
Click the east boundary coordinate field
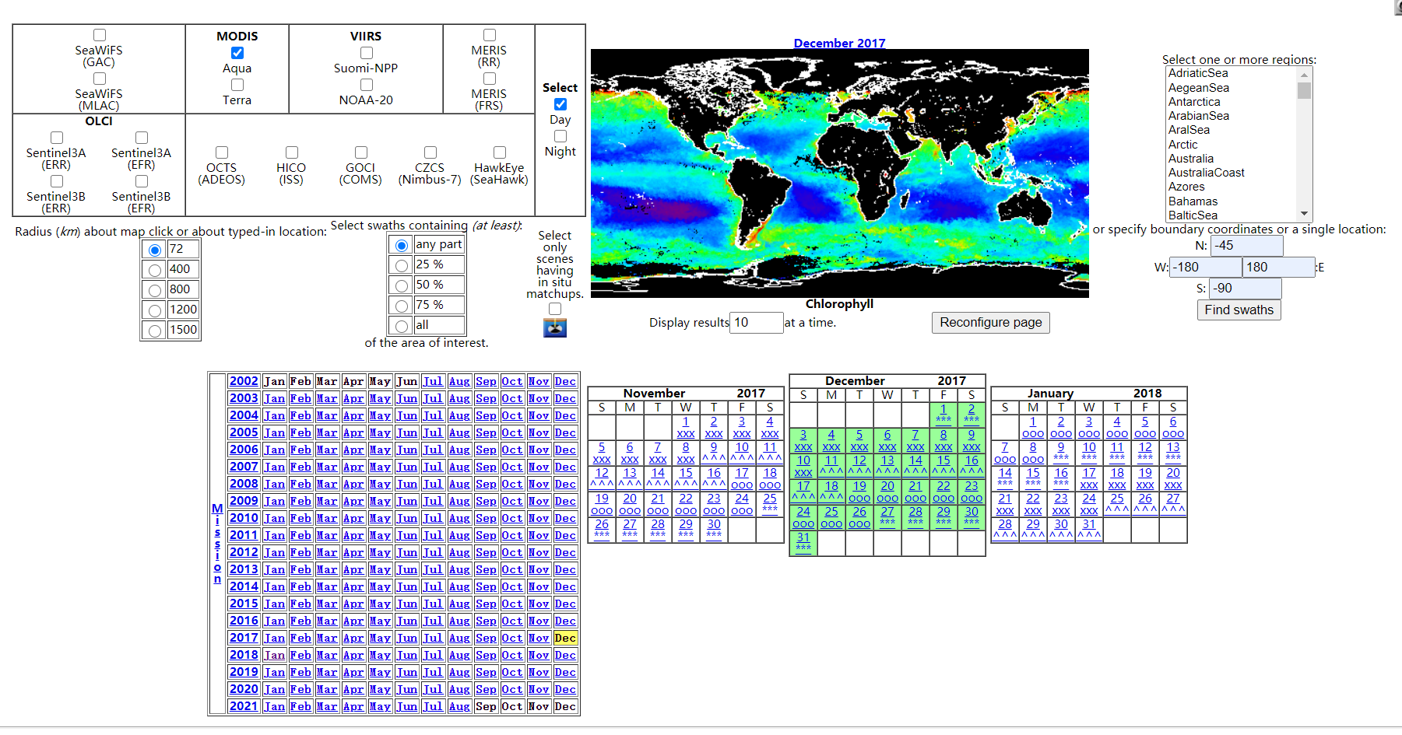(x=1279, y=268)
